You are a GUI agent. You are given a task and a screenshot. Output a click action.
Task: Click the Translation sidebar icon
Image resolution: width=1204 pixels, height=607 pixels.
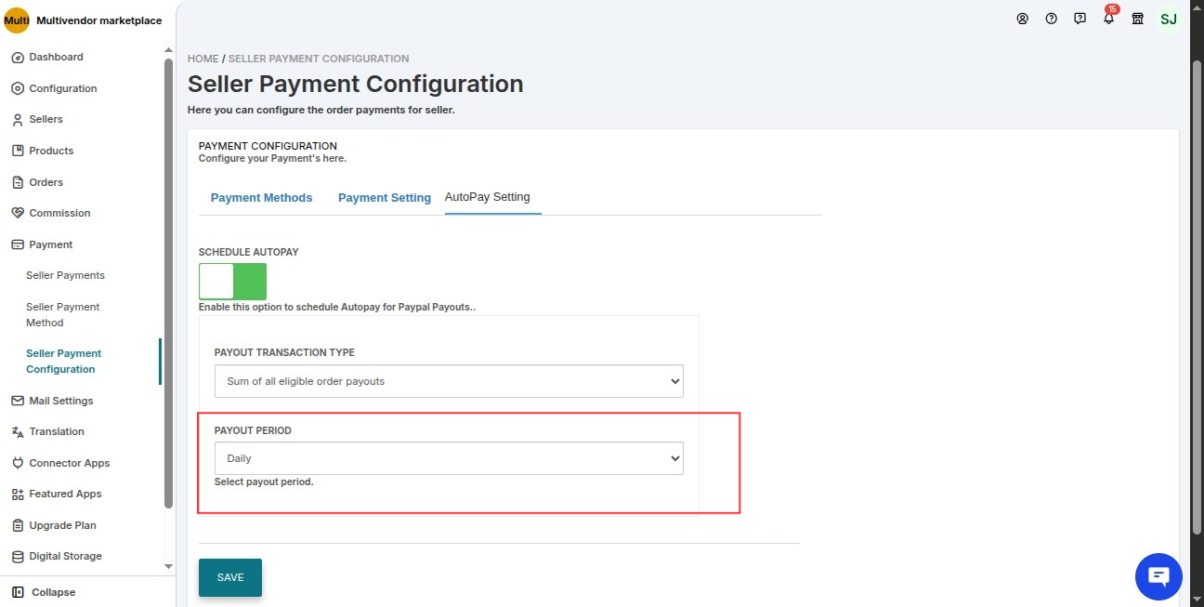[x=18, y=432]
